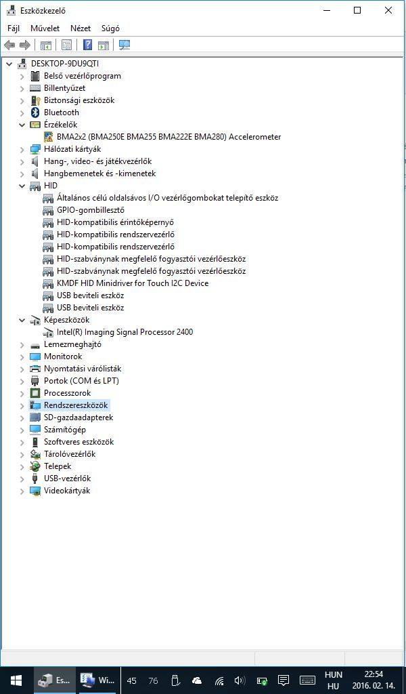Select HID-kompatibilis érintőképernyő device

click(x=115, y=222)
